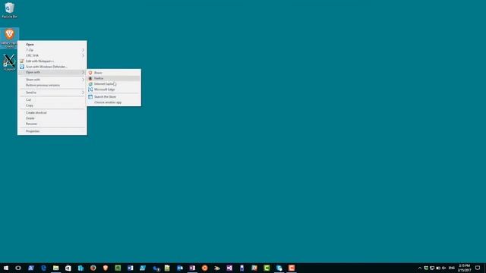Open Visual Studio from the taskbar
Viewport: 486px width, 273px height.
pos(229,268)
